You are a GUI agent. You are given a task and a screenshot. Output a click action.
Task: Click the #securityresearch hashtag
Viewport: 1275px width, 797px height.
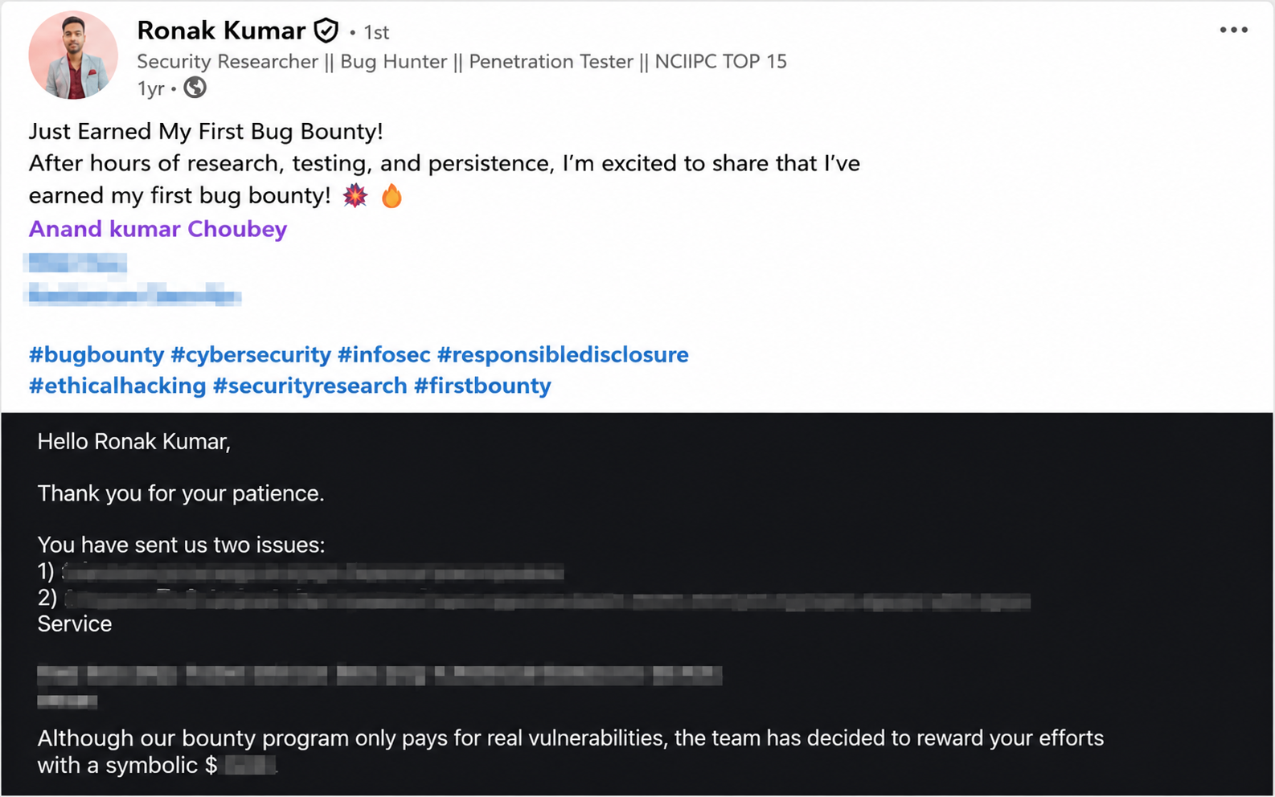(x=310, y=386)
